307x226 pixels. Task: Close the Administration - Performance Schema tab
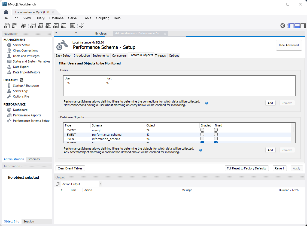pyautogui.click(x=165, y=34)
